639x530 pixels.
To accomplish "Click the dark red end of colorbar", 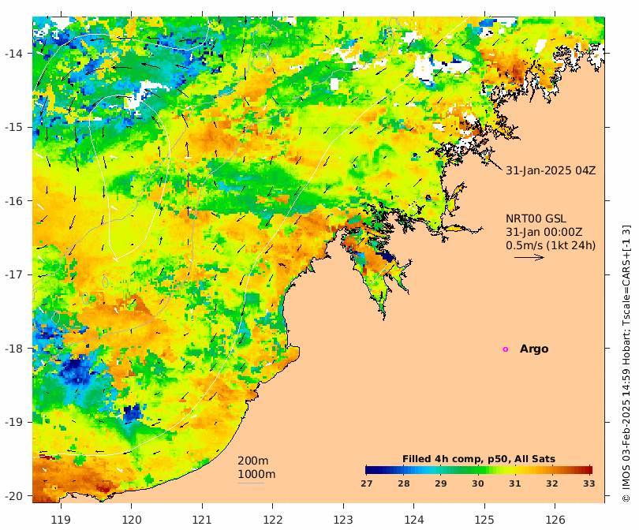I will [588, 470].
